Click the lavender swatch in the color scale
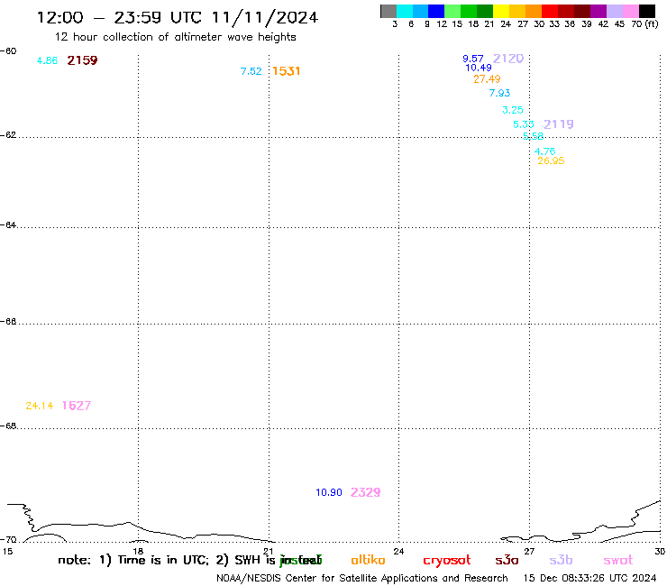The image size is (667, 586). coord(614,11)
